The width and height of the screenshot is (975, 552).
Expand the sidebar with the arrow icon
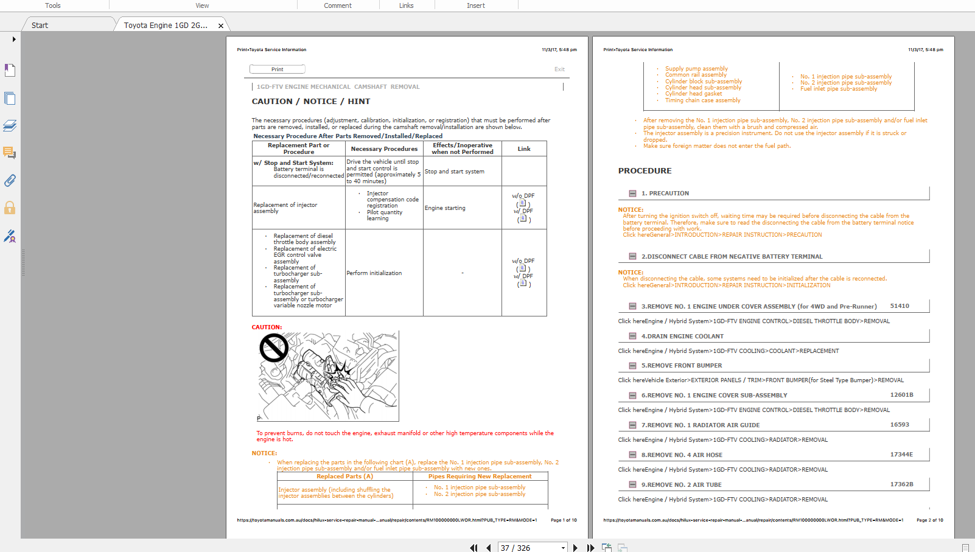pyautogui.click(x=13, y=39)
